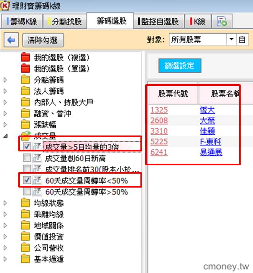253x273 pixels.
Task: Switch to the K線 tab
Action: (198, 21)
